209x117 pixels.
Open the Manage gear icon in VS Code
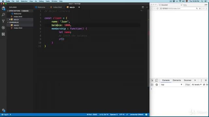[x=3, y=110]
